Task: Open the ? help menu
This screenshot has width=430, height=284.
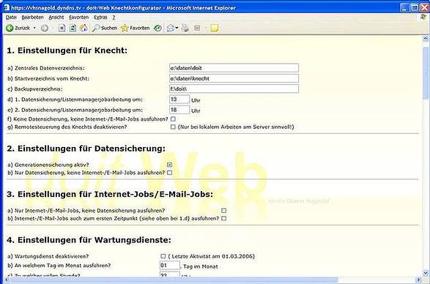Action: coord(114,18)
